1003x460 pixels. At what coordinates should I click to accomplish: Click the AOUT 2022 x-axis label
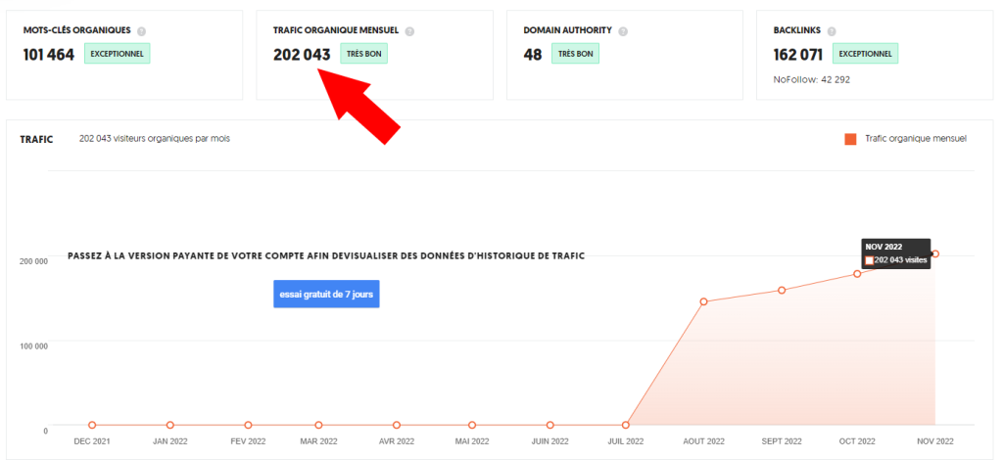703,441
